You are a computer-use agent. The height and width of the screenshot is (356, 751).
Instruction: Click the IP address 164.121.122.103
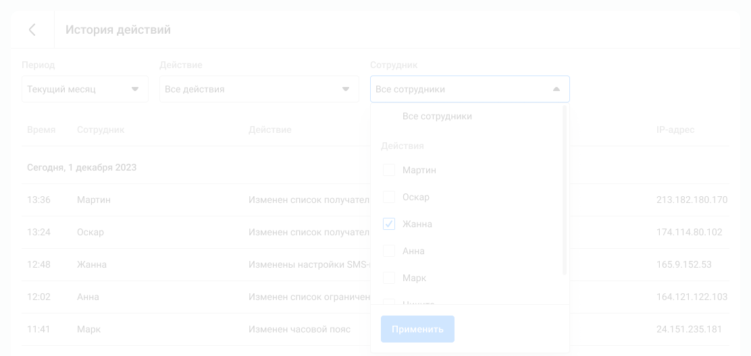coord(692,297)
